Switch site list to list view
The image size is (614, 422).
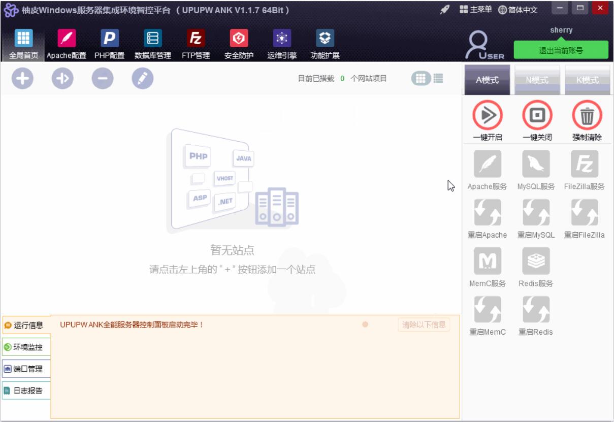tap(438, 78)
